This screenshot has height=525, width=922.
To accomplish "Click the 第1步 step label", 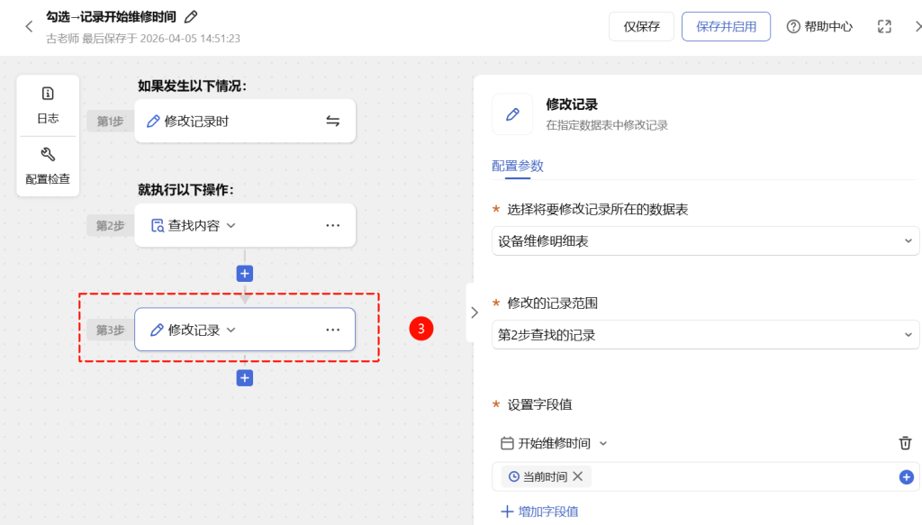I will click(110, 121).
